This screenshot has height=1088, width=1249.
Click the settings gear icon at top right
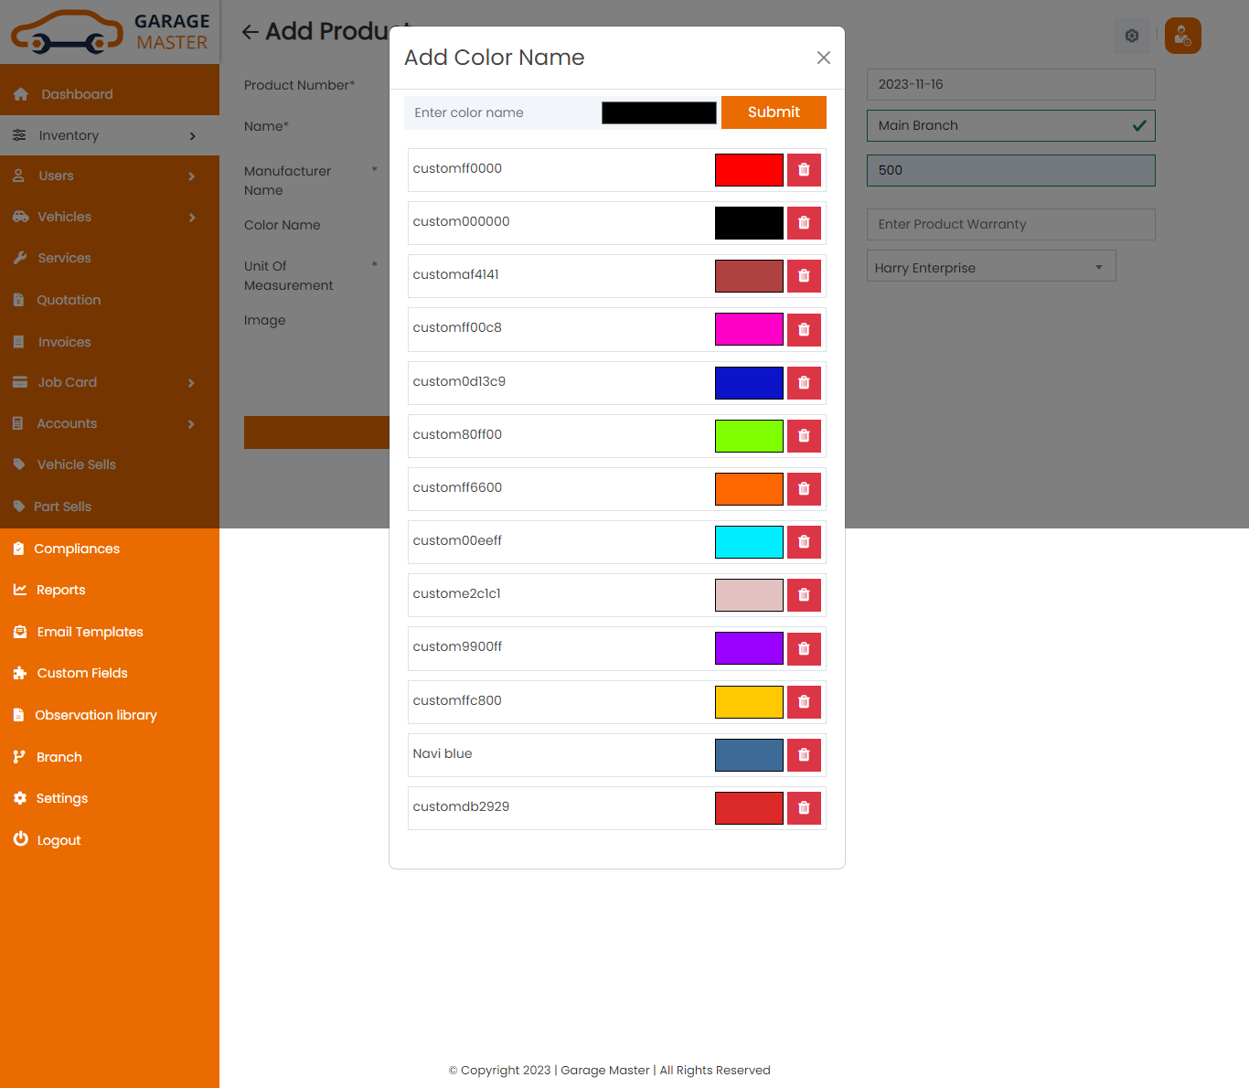click(x=1131, y=36)
